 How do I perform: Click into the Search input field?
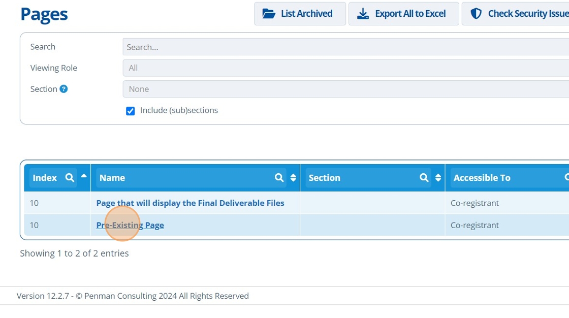coord(345,47)
